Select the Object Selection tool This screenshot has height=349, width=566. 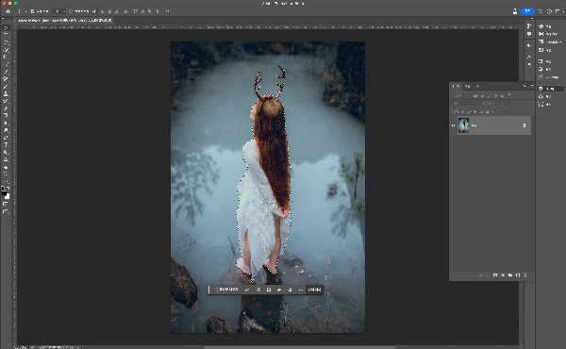[x=6, y=50]
